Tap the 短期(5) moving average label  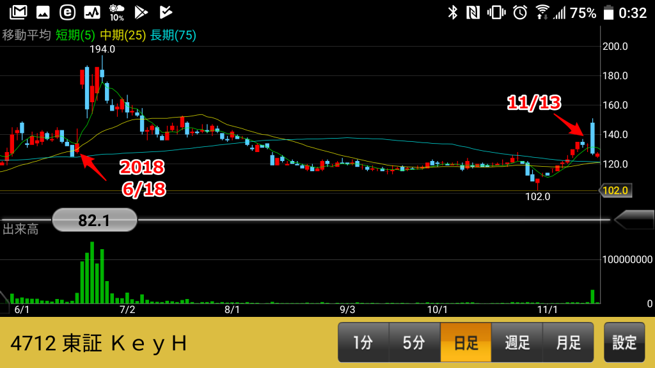pyautogui.click(x=75, y=36)
